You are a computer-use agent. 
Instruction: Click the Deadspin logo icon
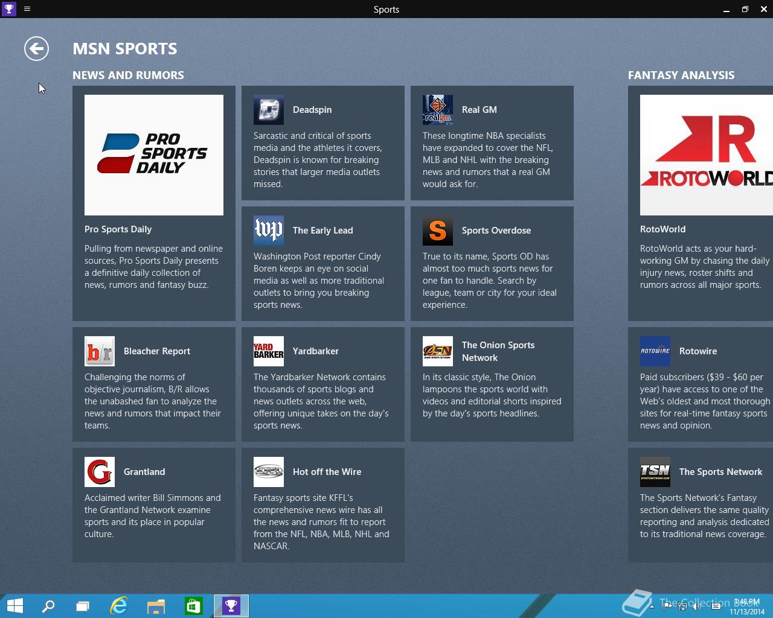point(269,110)
